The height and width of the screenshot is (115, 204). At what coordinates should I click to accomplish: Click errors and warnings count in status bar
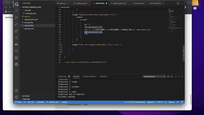coord(31,102)
